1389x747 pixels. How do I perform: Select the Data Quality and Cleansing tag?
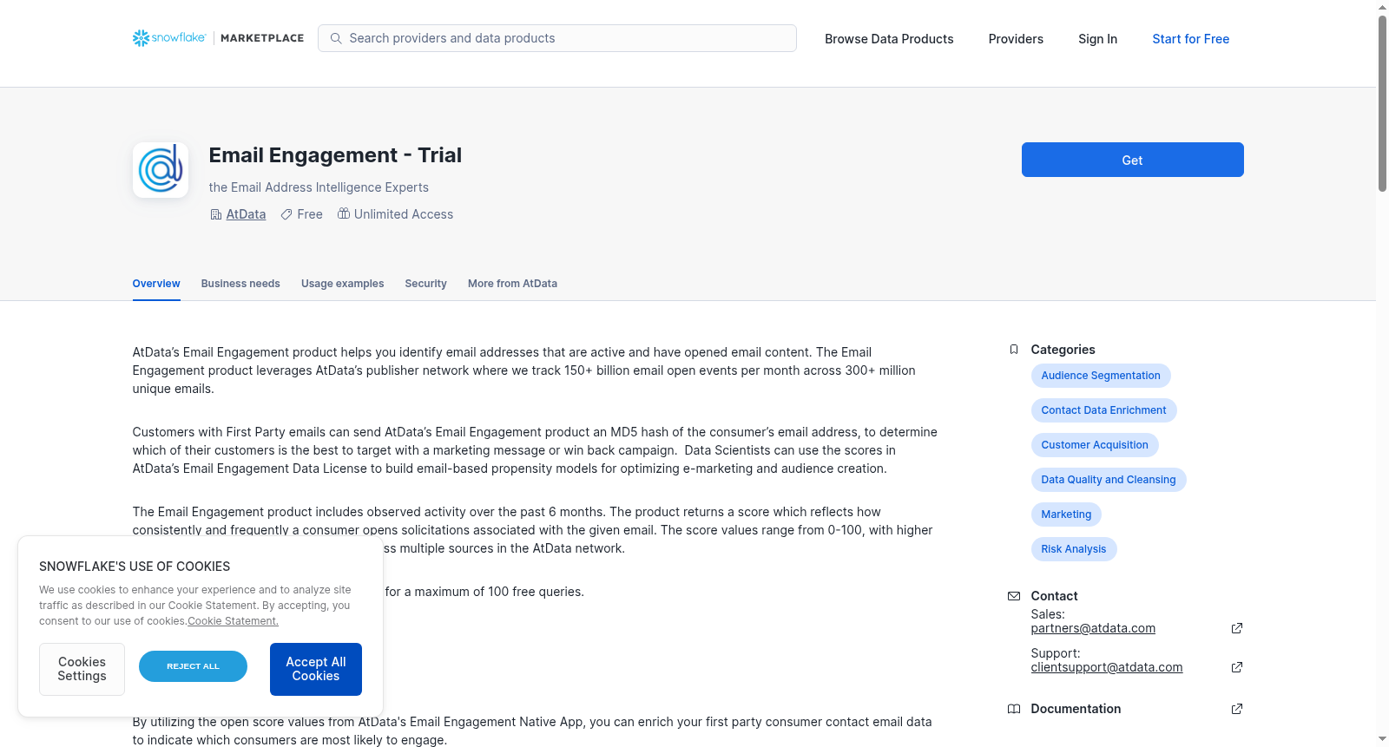click(1109, 480)
